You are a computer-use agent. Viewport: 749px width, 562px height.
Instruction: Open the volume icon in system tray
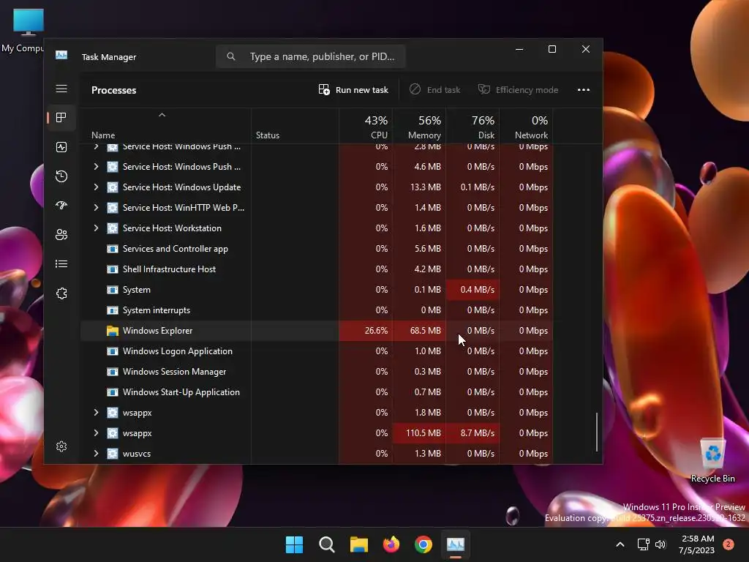[660, 544]
